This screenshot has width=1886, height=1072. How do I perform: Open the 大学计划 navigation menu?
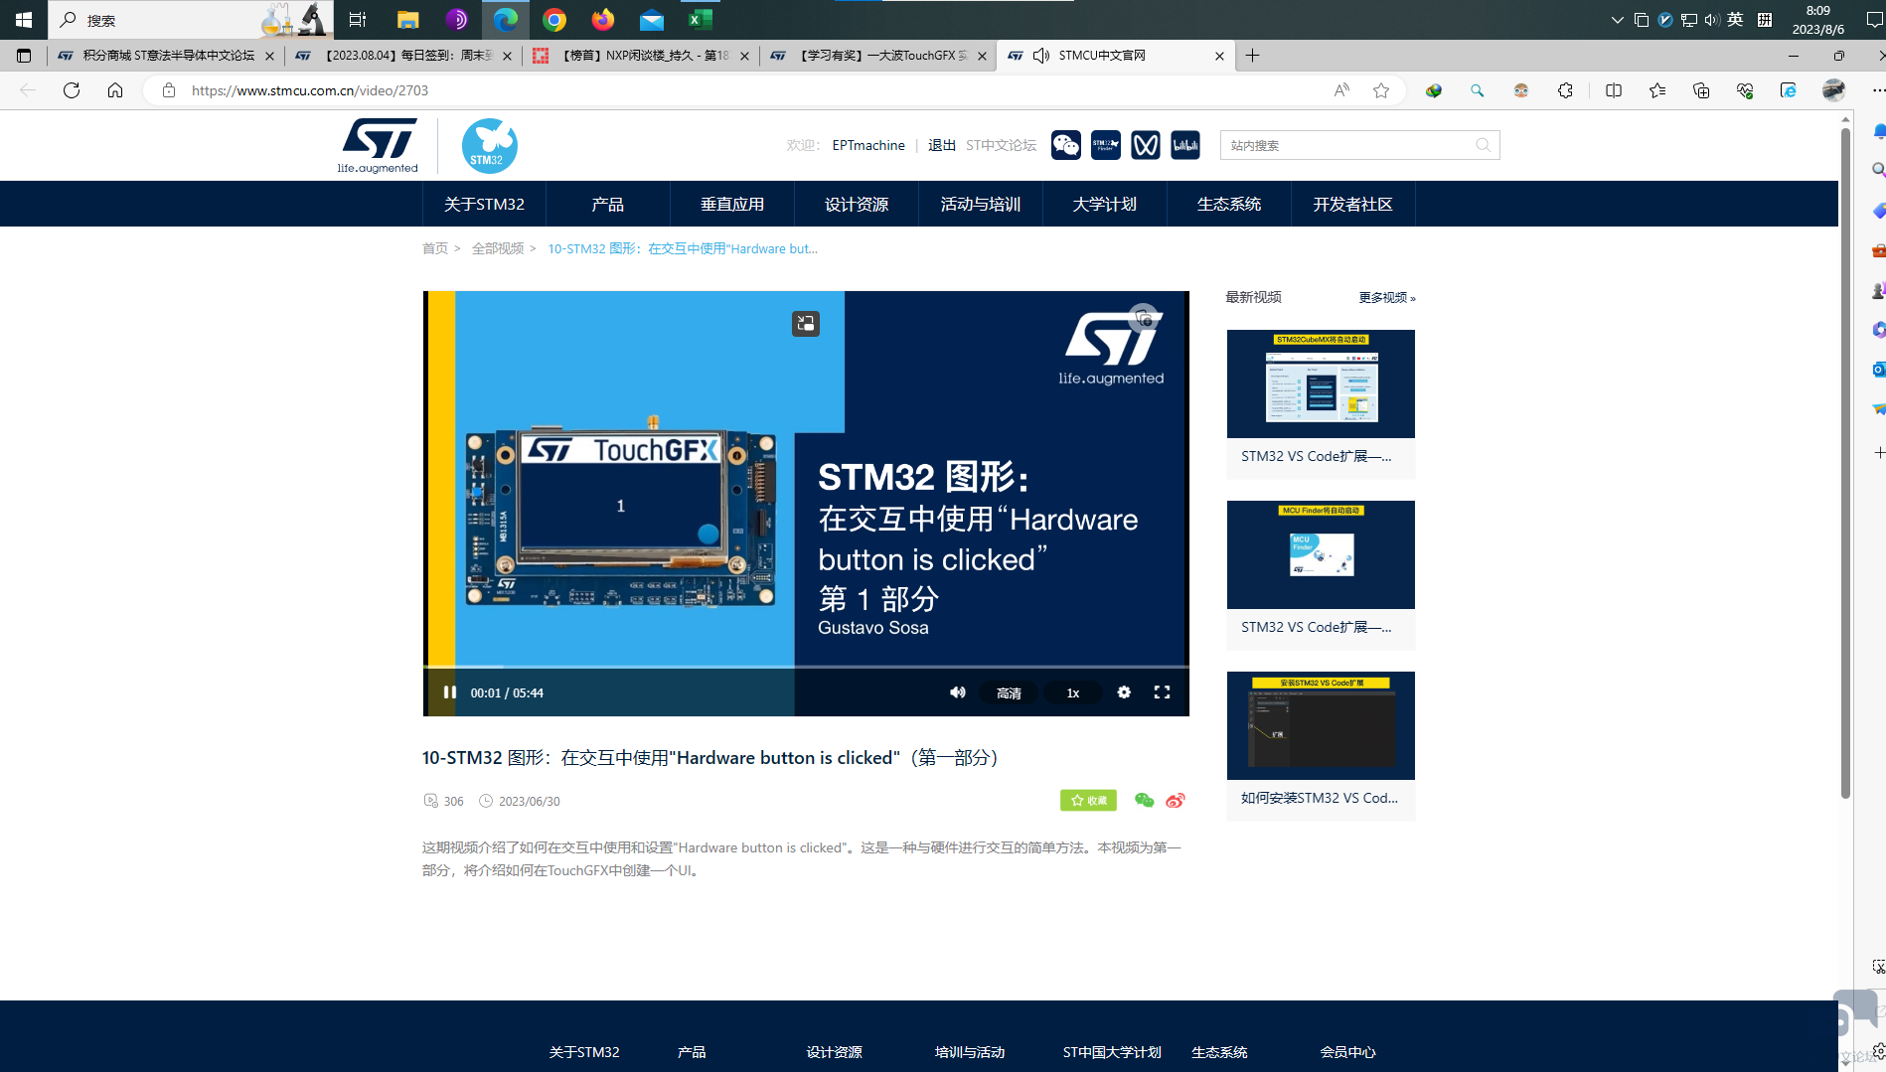click(1105, 204)
